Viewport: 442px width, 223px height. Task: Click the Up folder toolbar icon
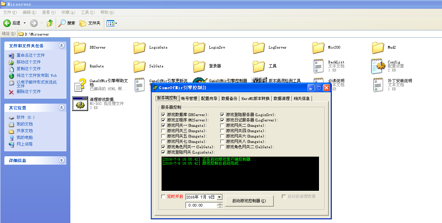coord(50,23)
